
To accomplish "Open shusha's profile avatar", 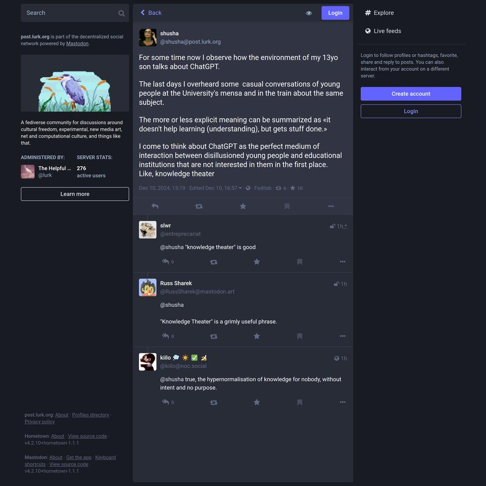I will pyautogui.click(x=148, y=37).
